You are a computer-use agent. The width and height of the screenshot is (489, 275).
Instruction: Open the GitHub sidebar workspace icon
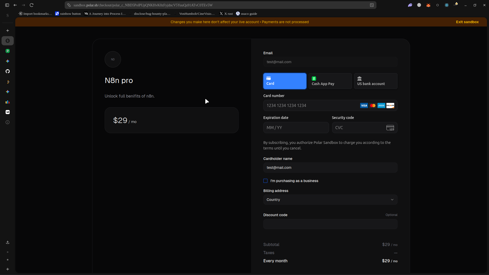pos(8,71)
